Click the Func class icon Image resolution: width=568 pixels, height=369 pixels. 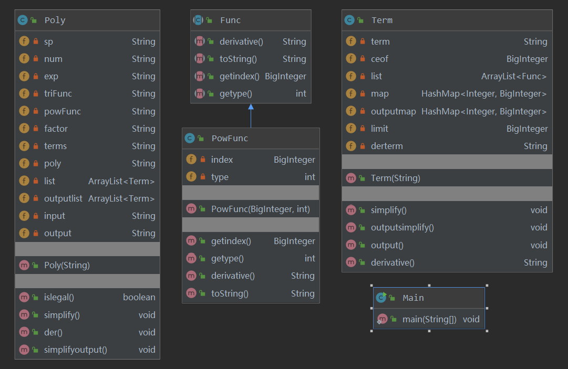(199, 20)
